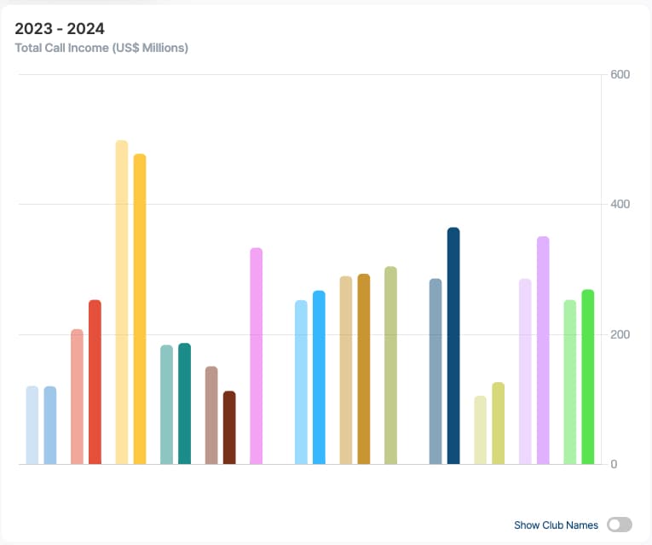The height and width of the screenshot is (545, 652).
Task: Click the bright green bar at far right
Action: [588, 377]
